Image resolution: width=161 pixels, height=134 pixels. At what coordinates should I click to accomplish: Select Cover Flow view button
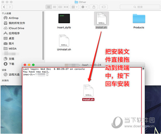point(66,7)
